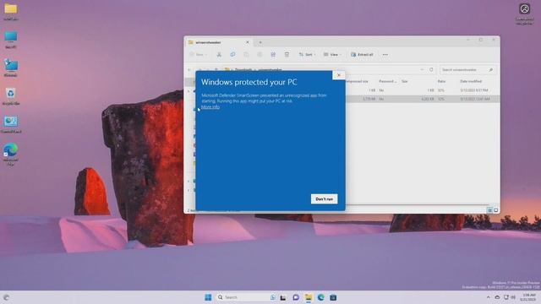Click the Cut scissors icon in Explorer toolbar

point(219,54)
